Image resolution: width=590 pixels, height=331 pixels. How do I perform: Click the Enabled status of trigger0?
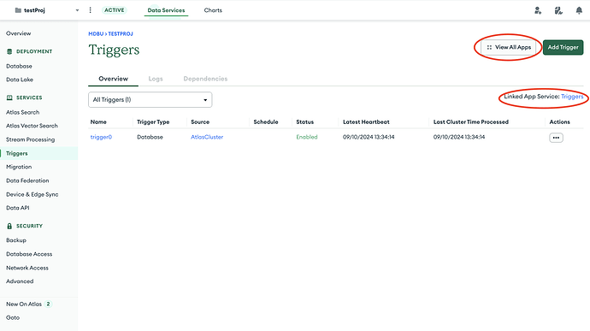coord(307,137)
